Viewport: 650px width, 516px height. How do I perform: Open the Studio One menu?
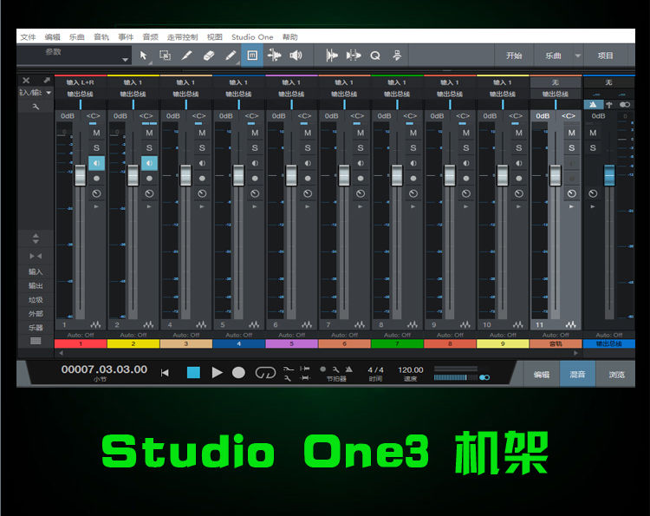(252, 37)
